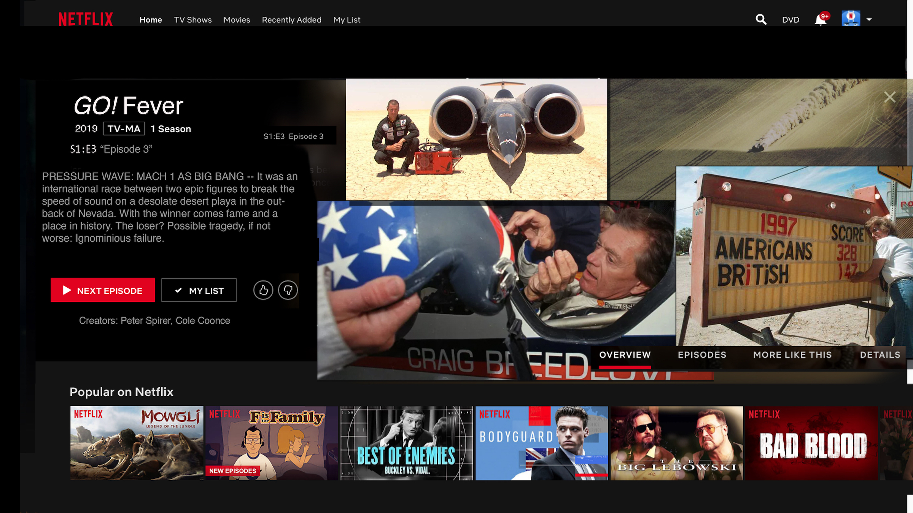Toggle GO! Fever in My List
Screen dimensions: 913x513
[x=199, y=290]
